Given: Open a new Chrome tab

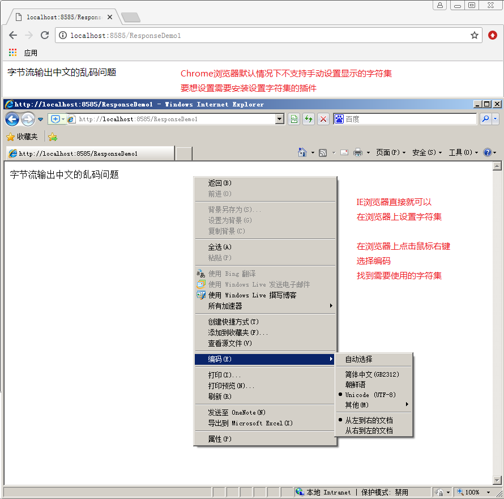Looking at the screenshot, I should [x=130, y=17].
